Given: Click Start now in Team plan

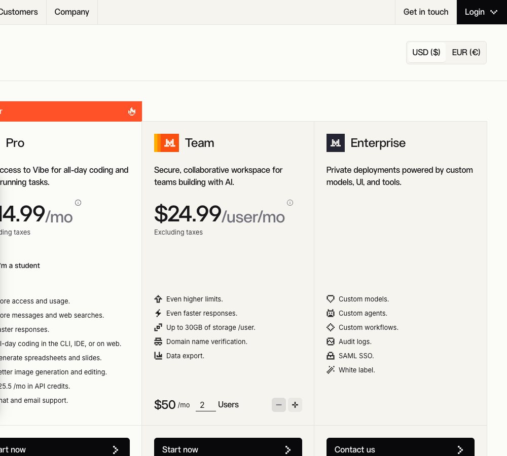Looking at the screenshot, I should (x=228, y=447).
